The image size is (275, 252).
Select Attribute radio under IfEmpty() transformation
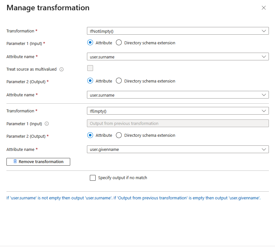pos(90,135)
